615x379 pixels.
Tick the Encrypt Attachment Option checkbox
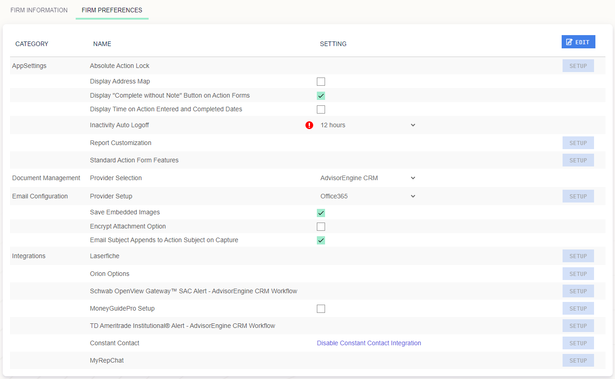[x=321, y=227]
